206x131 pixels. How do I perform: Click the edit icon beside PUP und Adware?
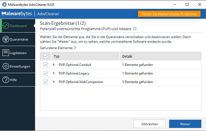135,29
